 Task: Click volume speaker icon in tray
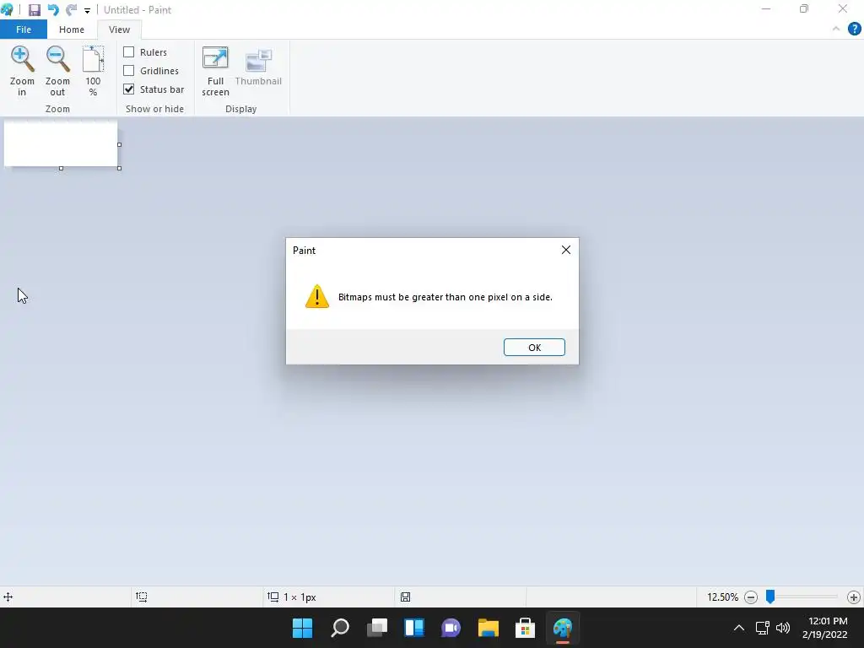(782, 628)
